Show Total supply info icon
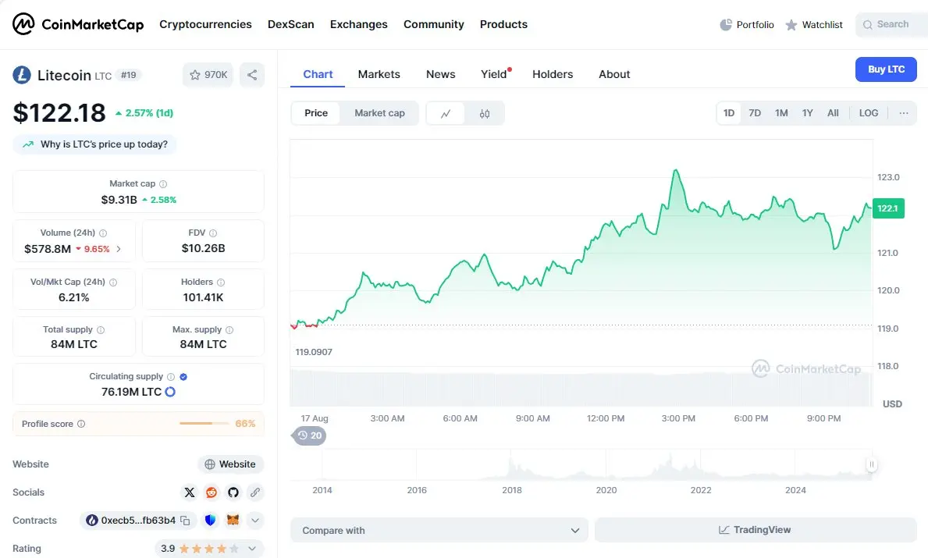This screenshot has width=928, height=558. 101,329
